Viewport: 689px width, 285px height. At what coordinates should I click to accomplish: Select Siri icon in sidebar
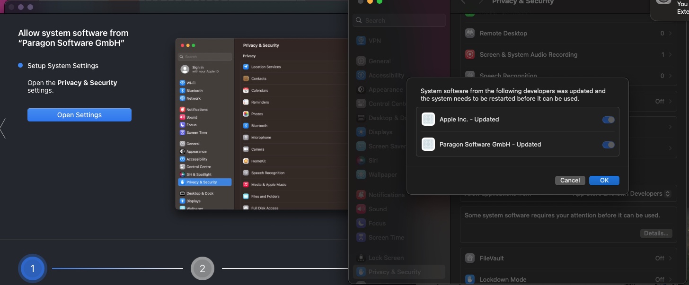[x=361, y=160]
